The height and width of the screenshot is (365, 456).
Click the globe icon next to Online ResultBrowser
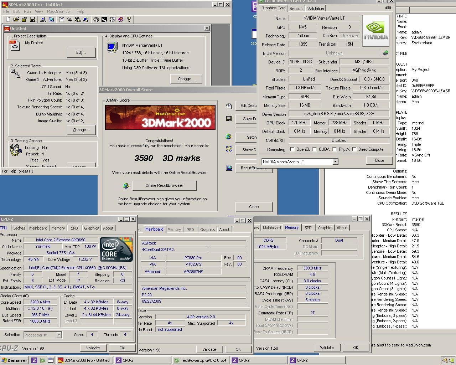[126, 185]
